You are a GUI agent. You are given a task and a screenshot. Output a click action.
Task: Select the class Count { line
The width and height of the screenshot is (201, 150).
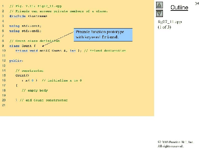22,46
